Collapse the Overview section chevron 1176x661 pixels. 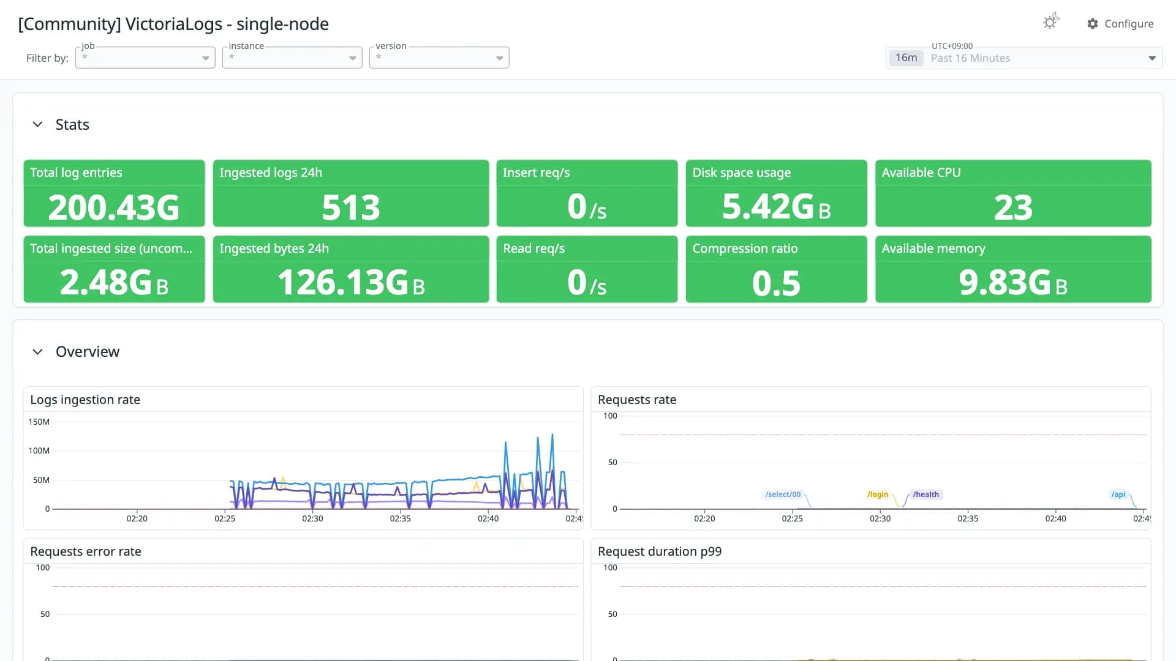pos(37,351)
